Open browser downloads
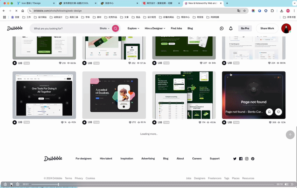Image resolution: width=297 pixels, height=188 pixels. (x=282, y=11)
